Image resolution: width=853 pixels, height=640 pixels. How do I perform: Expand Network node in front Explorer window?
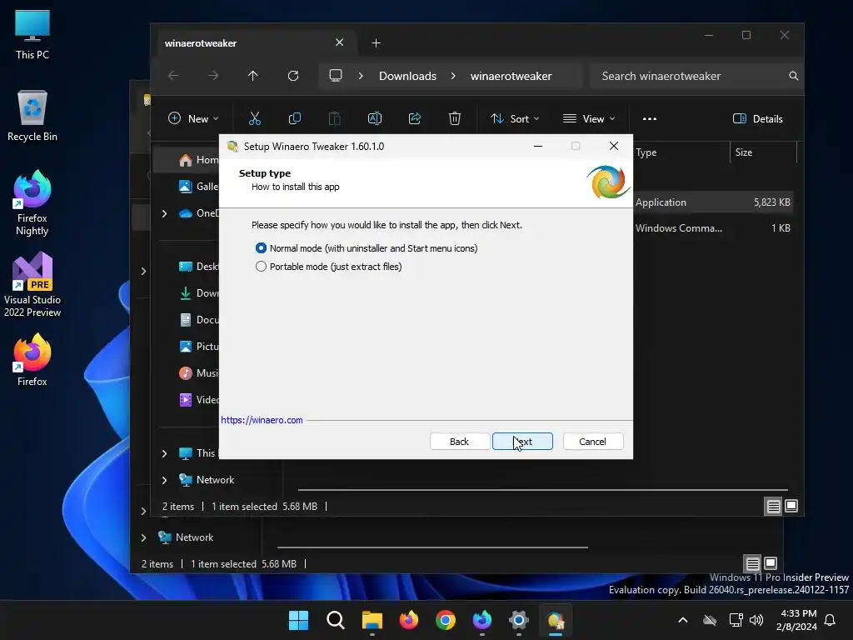[164, 480]
